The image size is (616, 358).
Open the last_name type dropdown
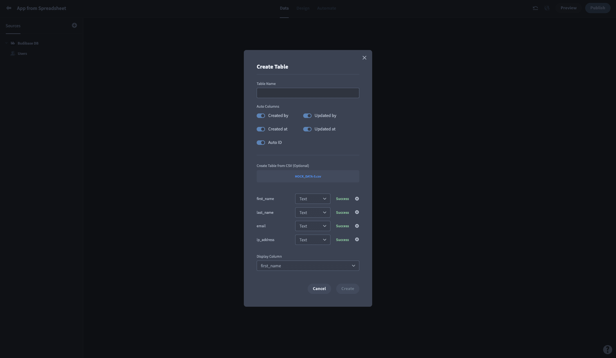(x=312, y=212)
